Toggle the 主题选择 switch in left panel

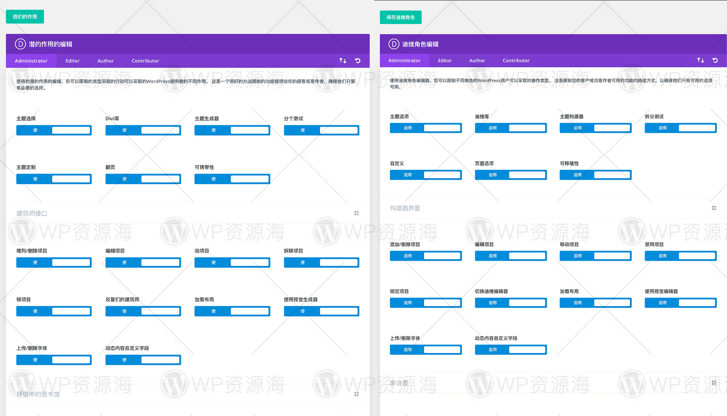tap(54, 130)
